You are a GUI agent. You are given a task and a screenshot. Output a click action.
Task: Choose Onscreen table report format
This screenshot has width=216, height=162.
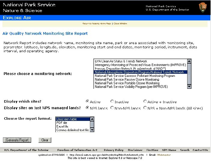tap(73, 119)
